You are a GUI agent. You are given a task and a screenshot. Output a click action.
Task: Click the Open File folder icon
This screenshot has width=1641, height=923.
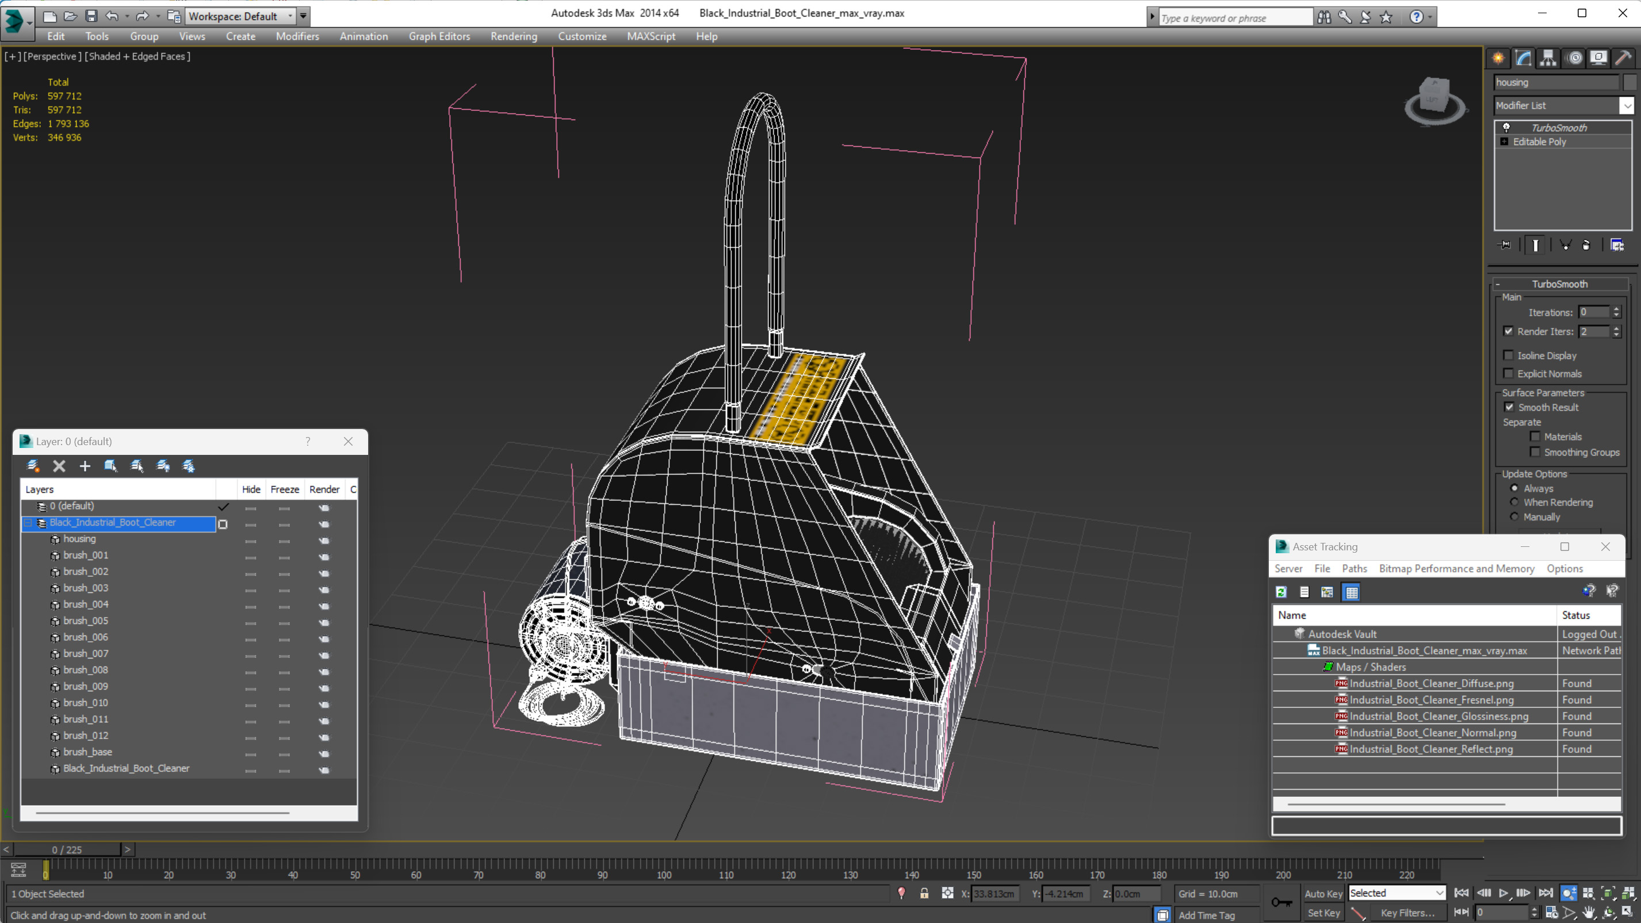click(70, 16)
